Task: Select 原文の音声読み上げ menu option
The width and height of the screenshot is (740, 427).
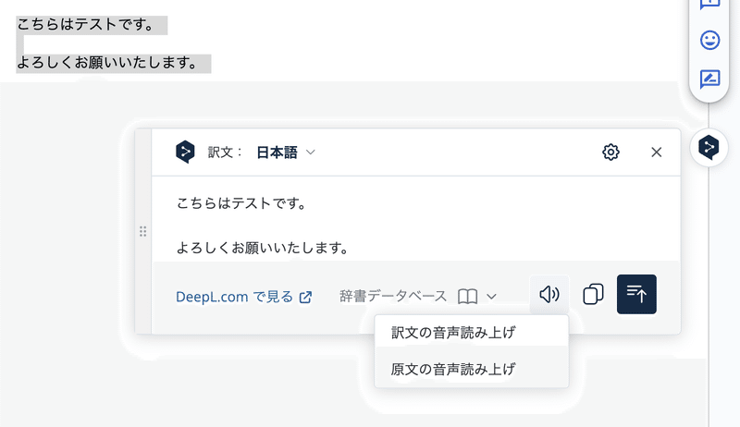Action: point(453,369)
